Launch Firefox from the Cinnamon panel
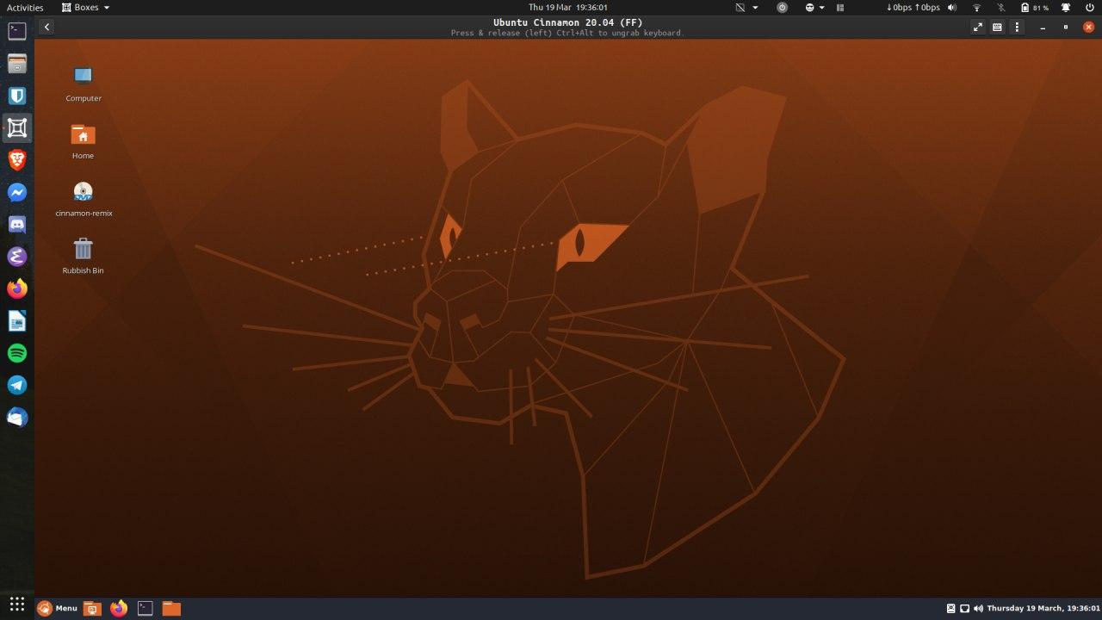Viewport: 1102px width, 620px height. point(119,609)
